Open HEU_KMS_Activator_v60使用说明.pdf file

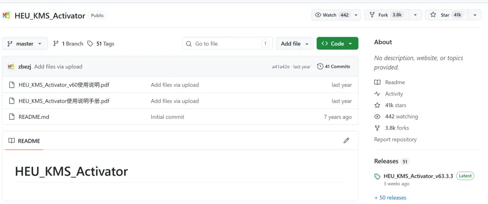coord(64,85)
